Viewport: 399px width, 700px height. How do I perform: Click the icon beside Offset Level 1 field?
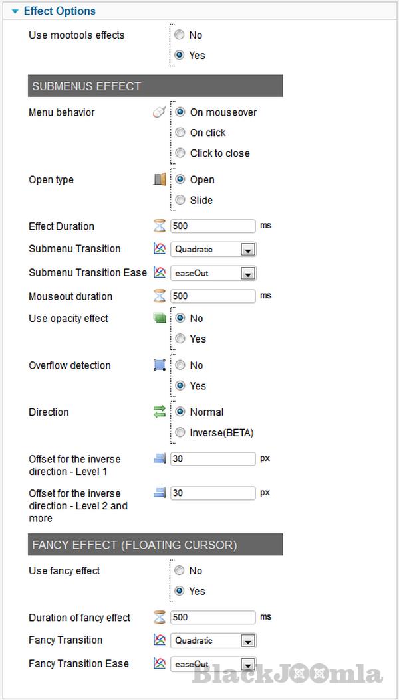pos(160,459)
